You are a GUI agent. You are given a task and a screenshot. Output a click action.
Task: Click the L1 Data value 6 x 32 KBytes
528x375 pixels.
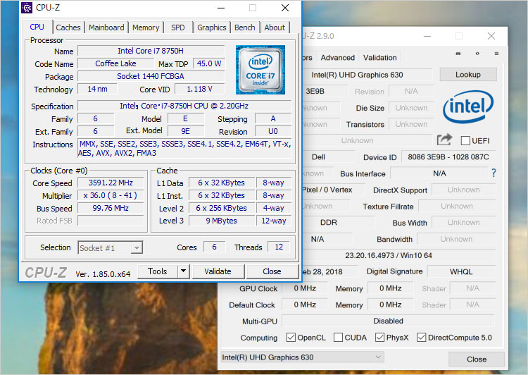pyautogui.click(x=222, y=183)
